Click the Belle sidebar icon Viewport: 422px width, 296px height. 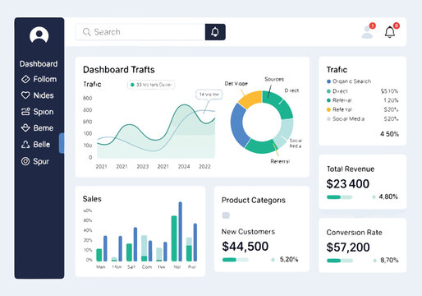pos(25,144)
